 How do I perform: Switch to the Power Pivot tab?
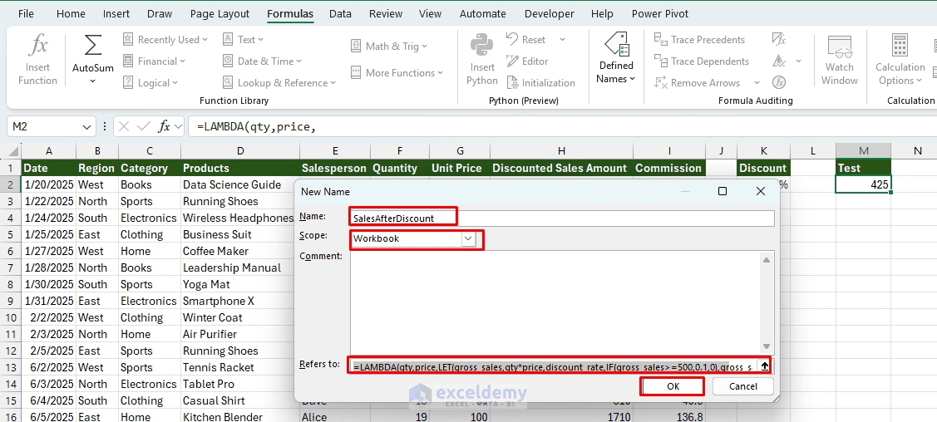pos(660,14)
